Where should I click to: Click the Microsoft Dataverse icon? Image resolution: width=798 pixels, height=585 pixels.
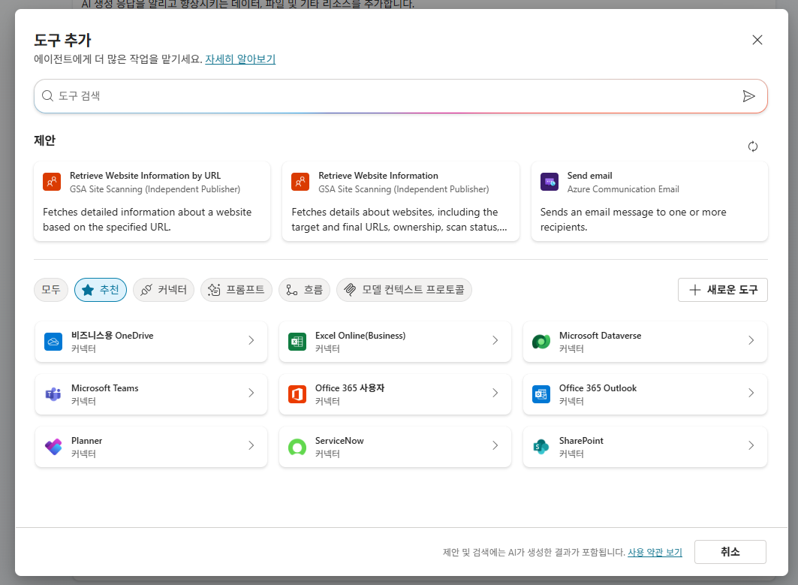coord(541,342)
